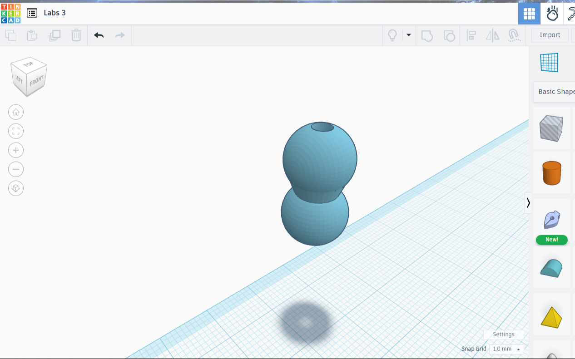Click the Group shapes icon
The height and width of the screenshot is (359, 575).
[x=427, y=35]
